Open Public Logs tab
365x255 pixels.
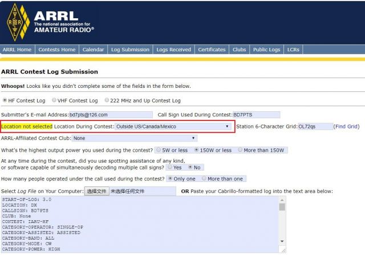(x=267, y=50)
